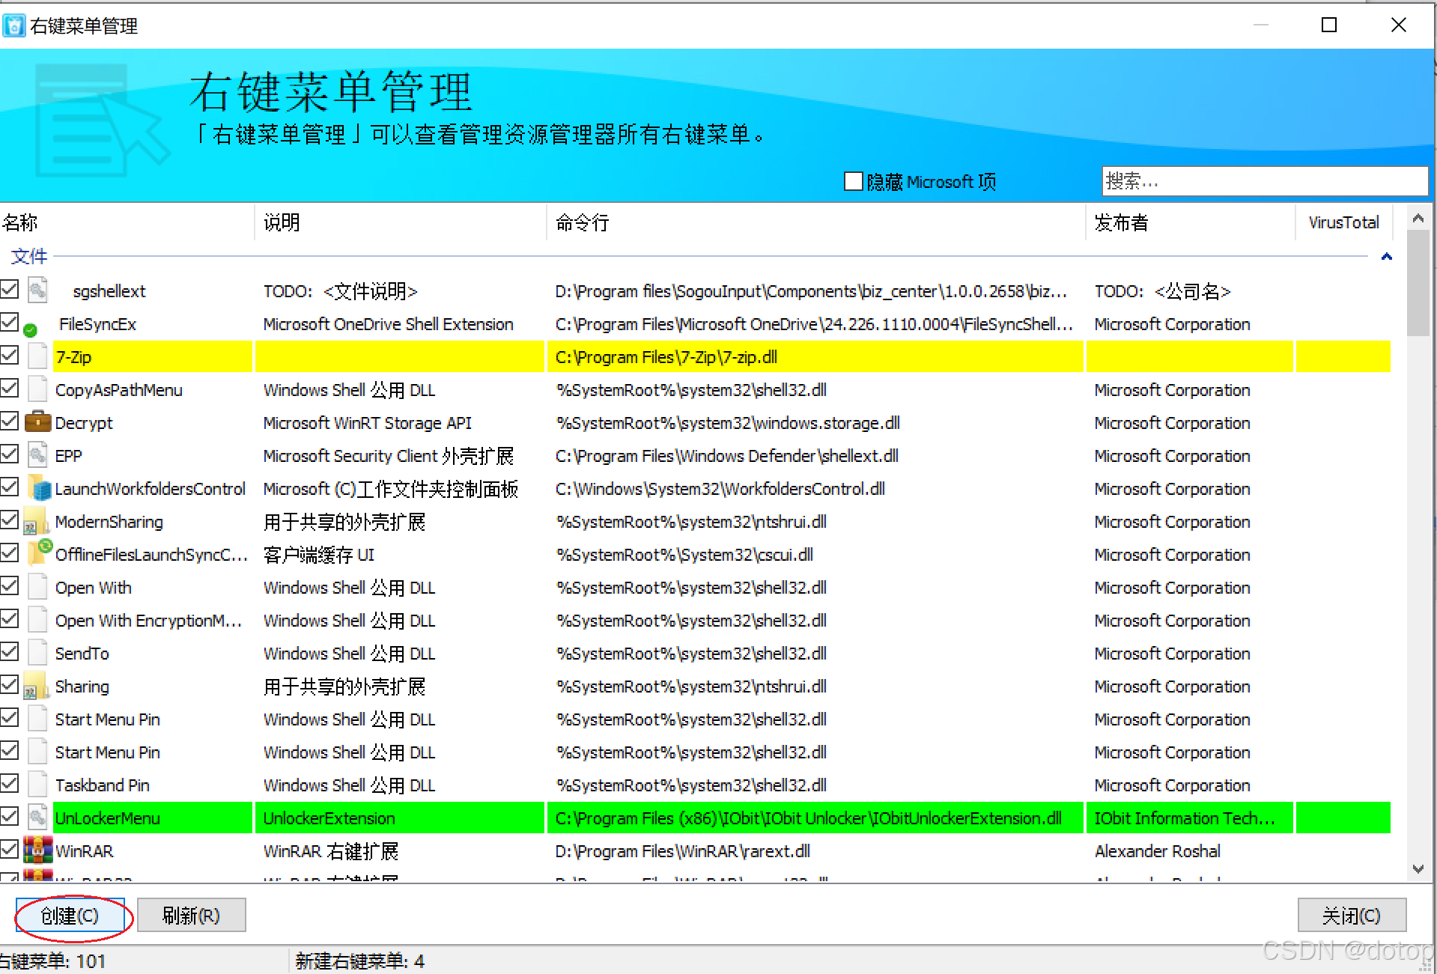Toggle the 隐藏 Microsoft 项 checkbox
1437x974 pixels.
pos(853,181)
